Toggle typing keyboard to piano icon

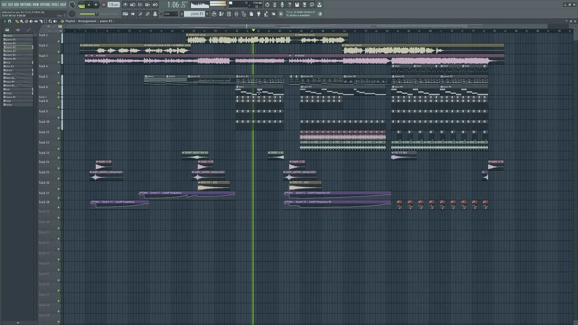(125, 14)
